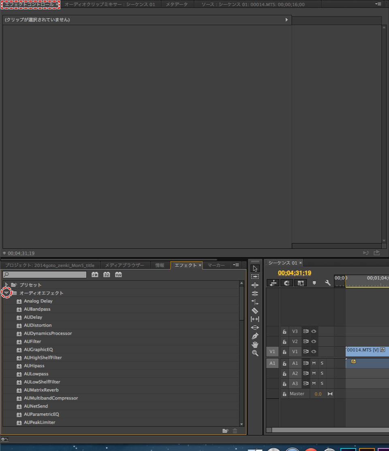The width and height of the screenshot is (389, 451).
Task: Collapse the オーディオエフェクト folder
Action: coord(6,293)
